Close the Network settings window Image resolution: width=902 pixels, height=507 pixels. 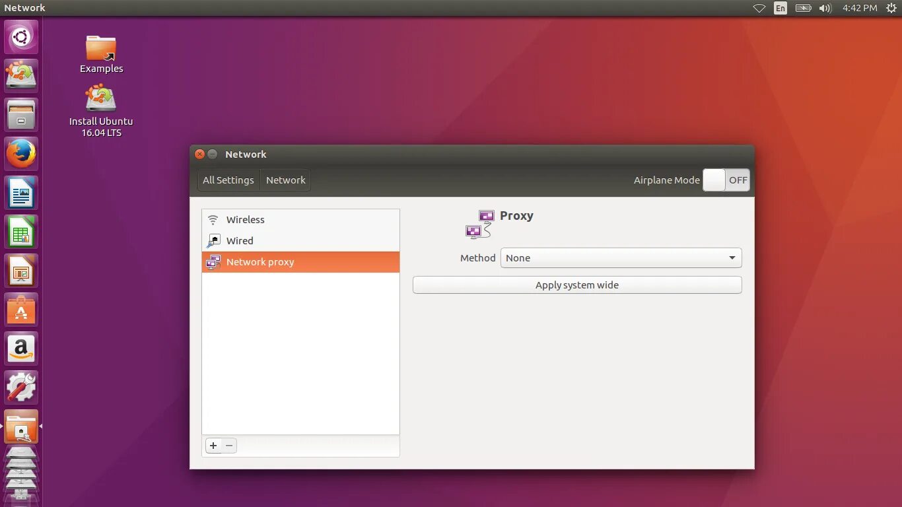point(199,154)
